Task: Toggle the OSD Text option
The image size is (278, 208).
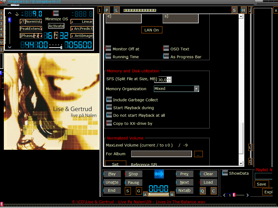Action: coord(166,48)
